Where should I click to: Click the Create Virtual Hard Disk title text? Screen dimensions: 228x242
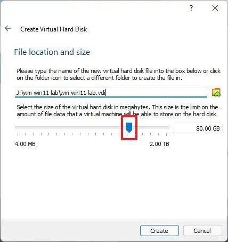pyautogui.click(x=54, y=29)
